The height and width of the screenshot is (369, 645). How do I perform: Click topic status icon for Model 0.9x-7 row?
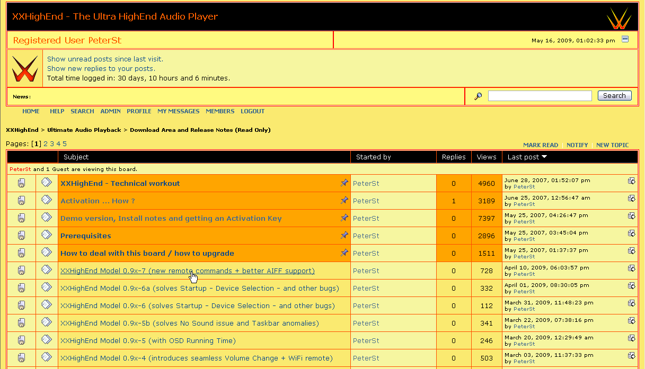tap(22, 271)
